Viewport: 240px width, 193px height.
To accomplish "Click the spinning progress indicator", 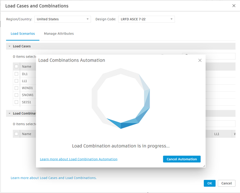I will 121,98.
